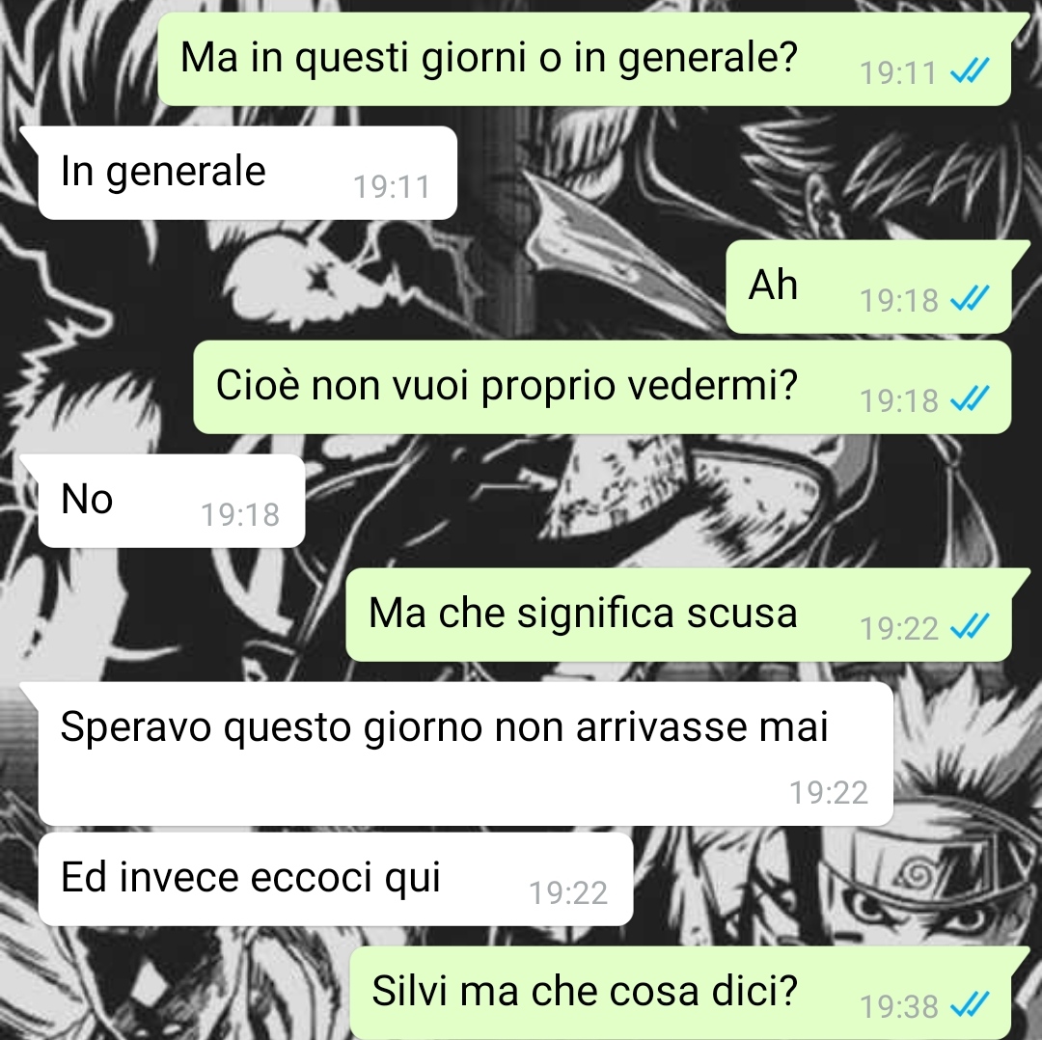Tap the 'Silvi ma che cosa dici?' message
The height and width of the screenshot is (1040, 1042).
(x=681, y=993)
